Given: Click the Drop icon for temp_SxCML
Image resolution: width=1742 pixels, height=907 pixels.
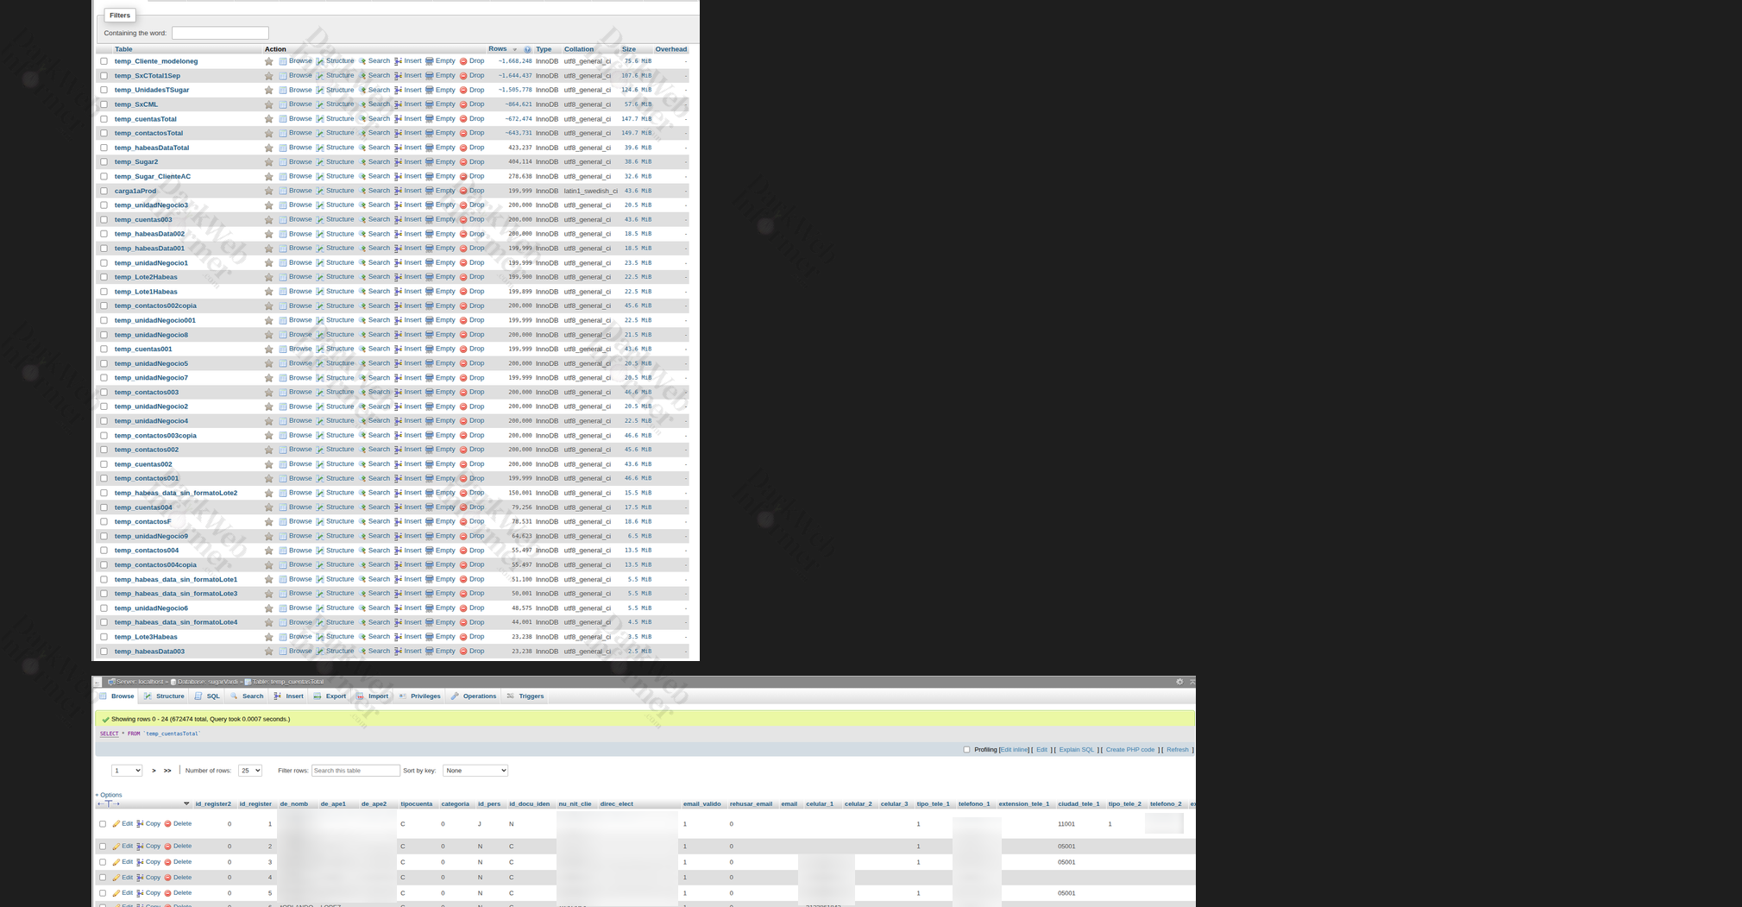Looking at the screenshot, I should [x=463, y=104].
